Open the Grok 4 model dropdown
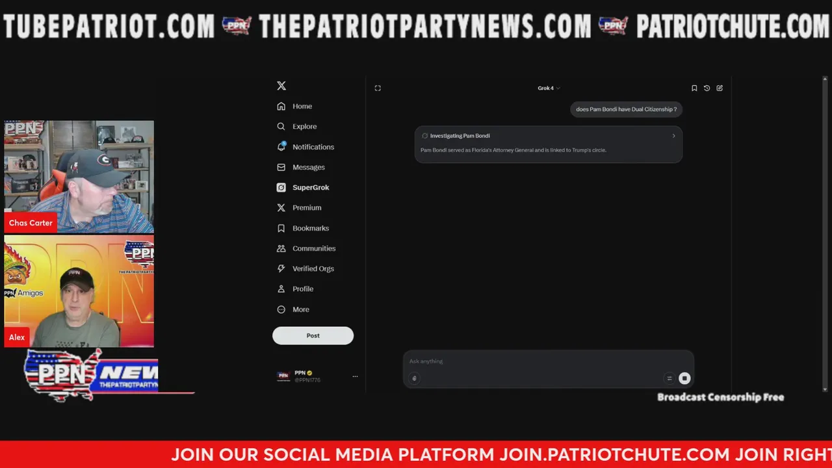 (549, 88)
